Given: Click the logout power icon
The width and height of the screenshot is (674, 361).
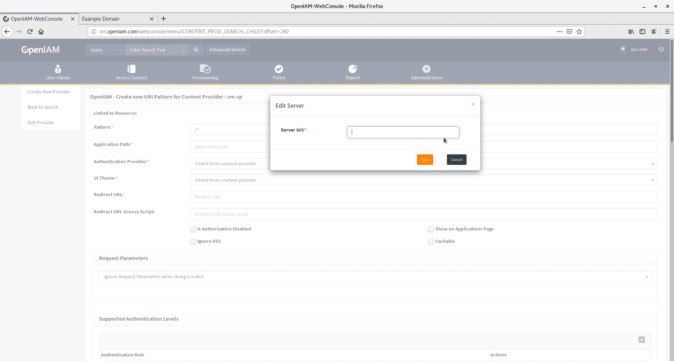Looking at the screenshot, I should 661,49.
